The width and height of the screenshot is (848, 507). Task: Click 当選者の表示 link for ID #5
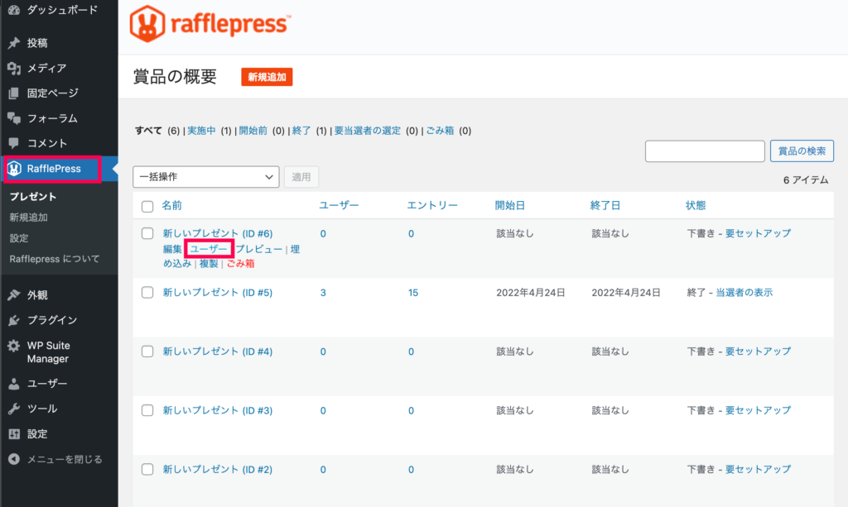click(744, 293)
